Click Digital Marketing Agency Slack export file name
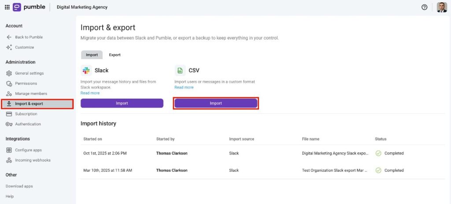 [335, 153]
